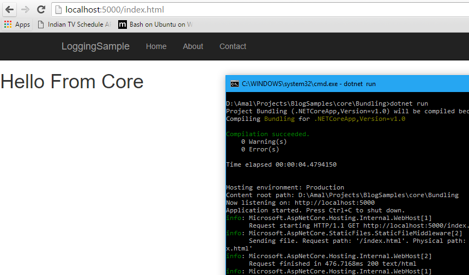Open the Bash on Ubuntu bookmark
This screenshot has height=275, width=469.
click(155, 25)
